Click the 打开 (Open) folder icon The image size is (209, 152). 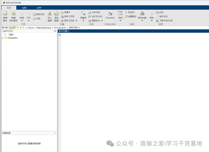tap(29, 14)
